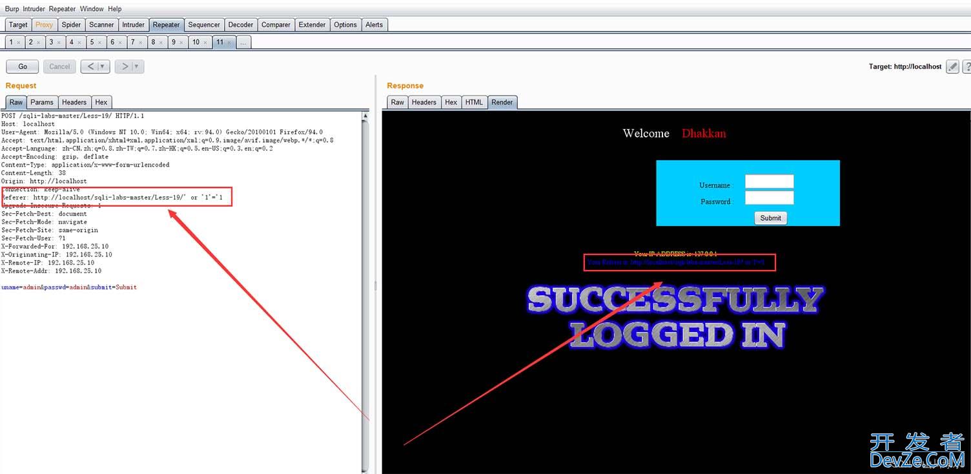
Task: Switch to the Intruder tool tab
Action: click(134, 25)
